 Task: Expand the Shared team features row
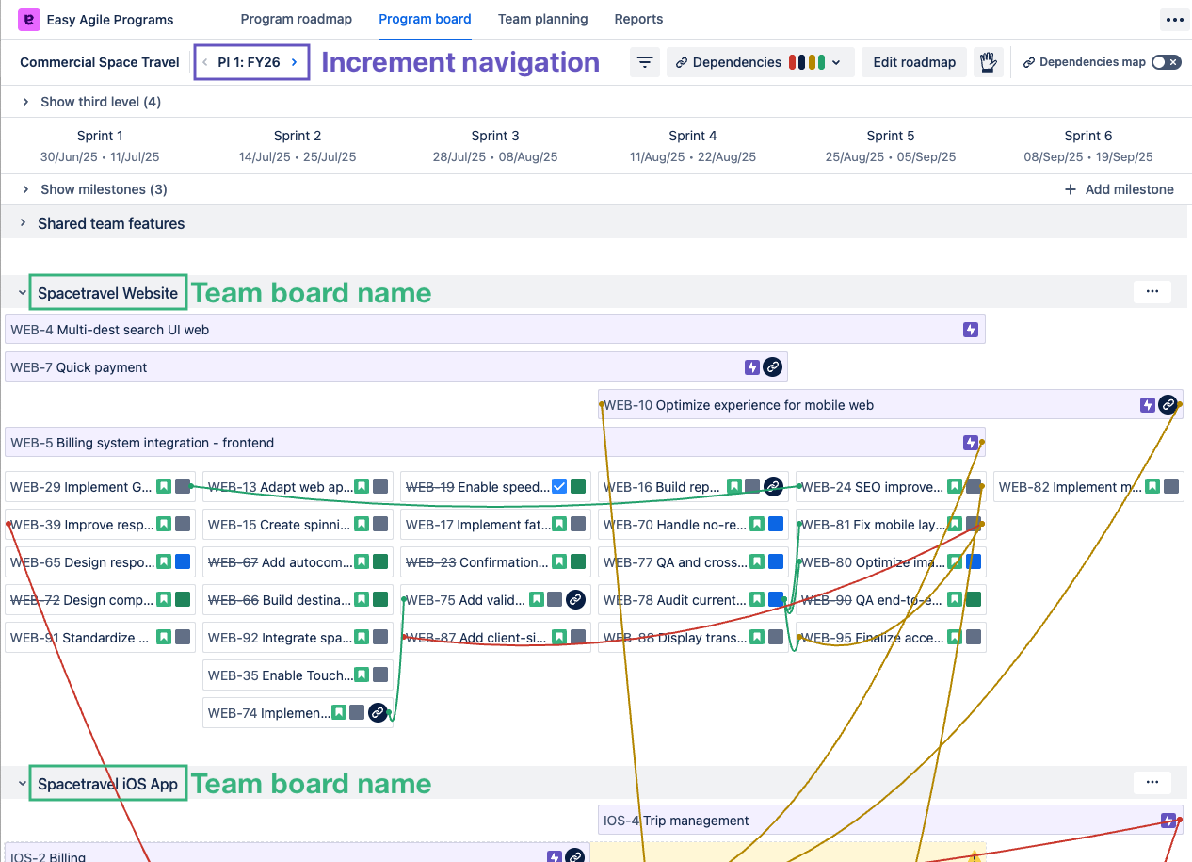pos(23,223)
